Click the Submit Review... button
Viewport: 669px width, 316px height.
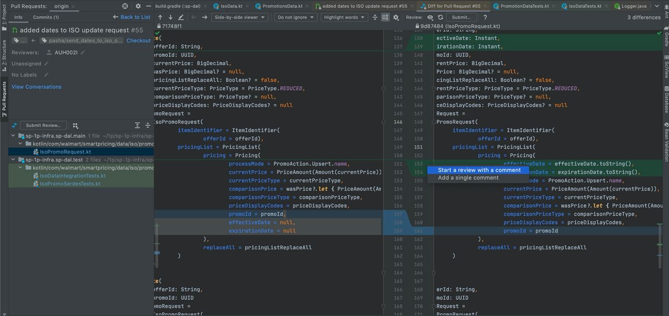(x=43, y=125)
